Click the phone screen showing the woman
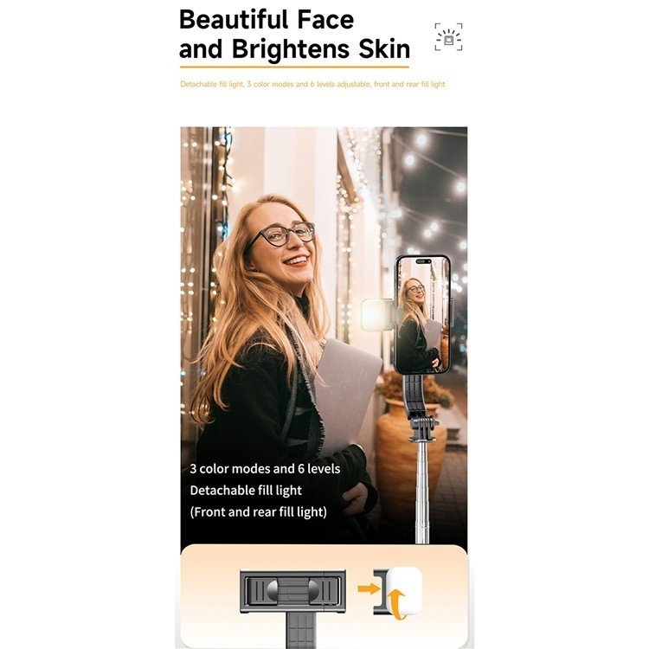This screenshot has width=649, height=649. (423, 315)
